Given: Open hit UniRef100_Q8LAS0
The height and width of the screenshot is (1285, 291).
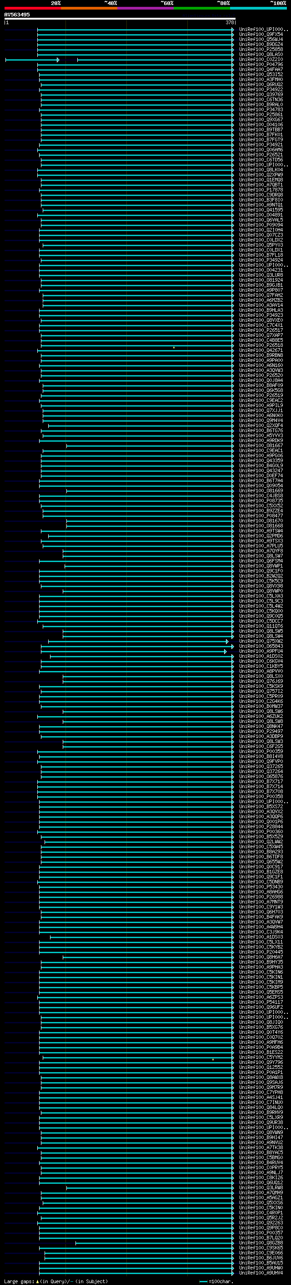Looking at the screenshot, I should pos(261,54).
